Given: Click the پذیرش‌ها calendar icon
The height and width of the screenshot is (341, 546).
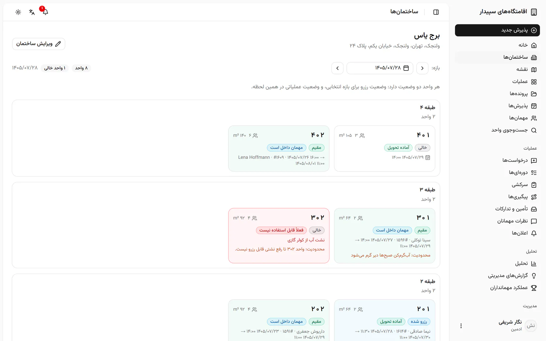Looking at the screenshot, I should [x=534, y=106].
